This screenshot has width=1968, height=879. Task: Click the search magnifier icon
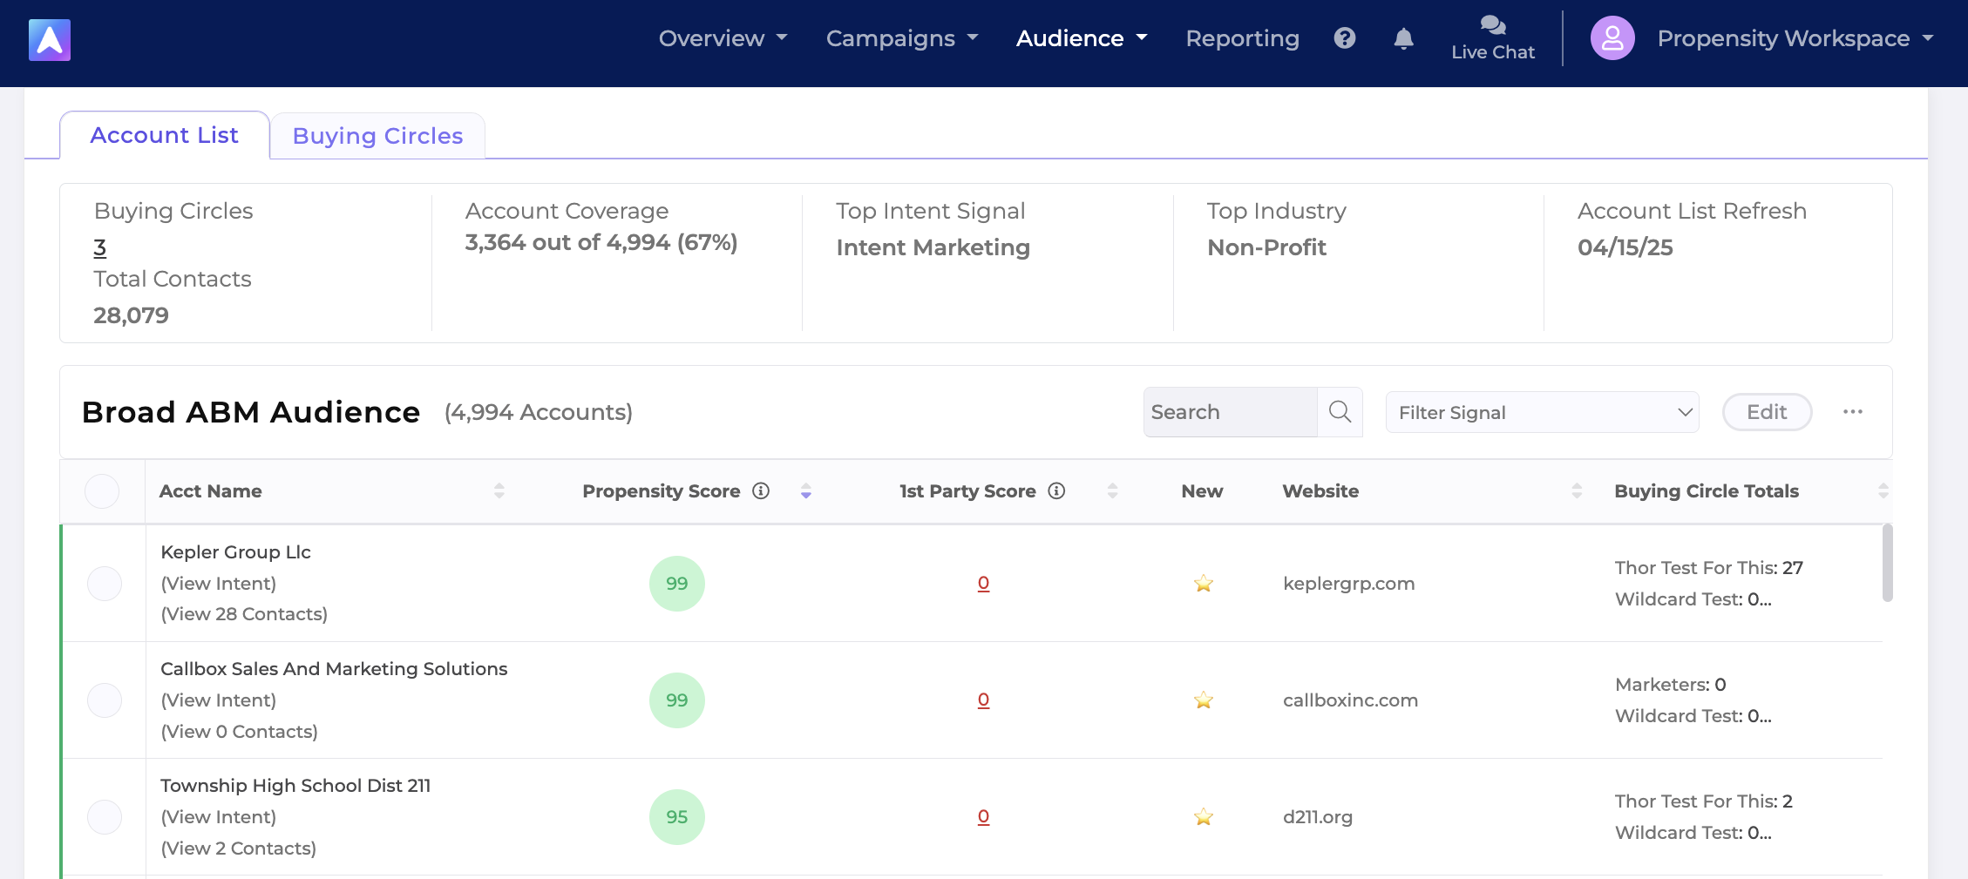point(1340,412)
